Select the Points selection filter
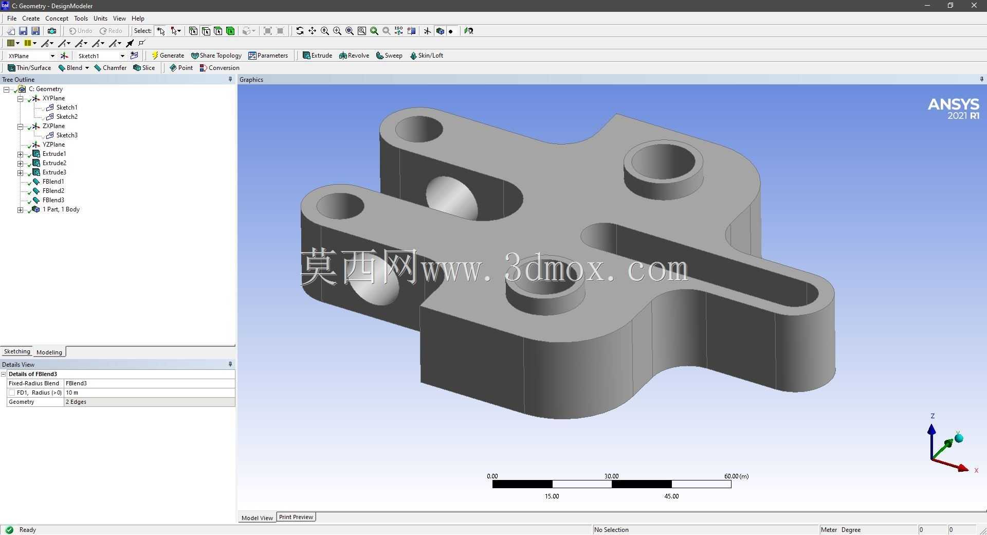 pyautogui.click(x=193, y=31)
